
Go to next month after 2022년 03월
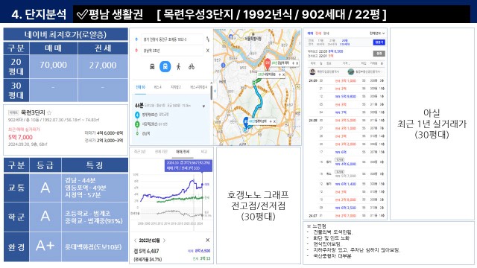tap(165, 240)
